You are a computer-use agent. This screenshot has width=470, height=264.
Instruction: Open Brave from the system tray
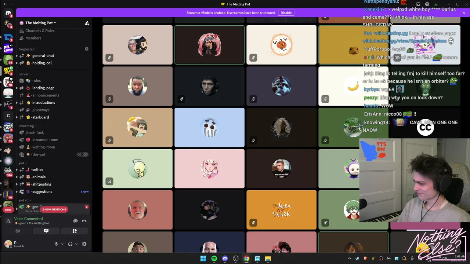(x=365, y=258)
